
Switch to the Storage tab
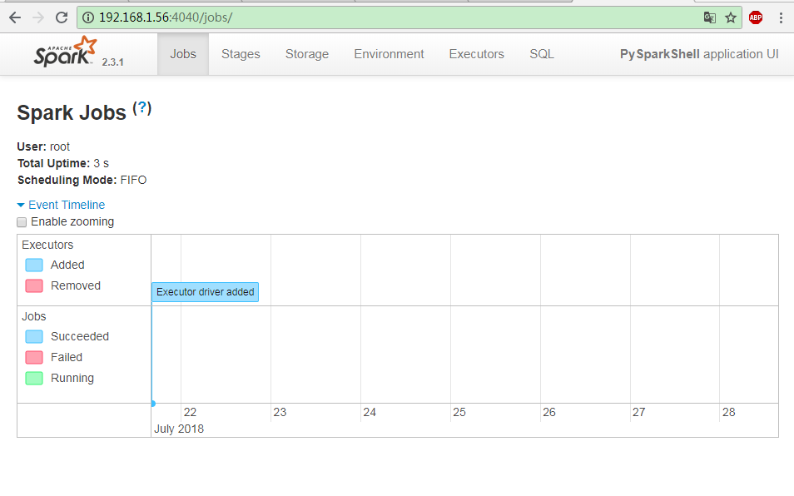point(307,54)
